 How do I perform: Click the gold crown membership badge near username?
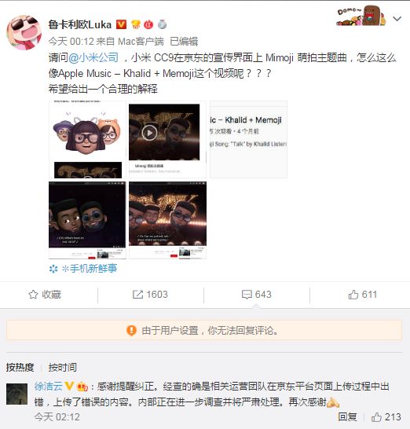(136, 24)
